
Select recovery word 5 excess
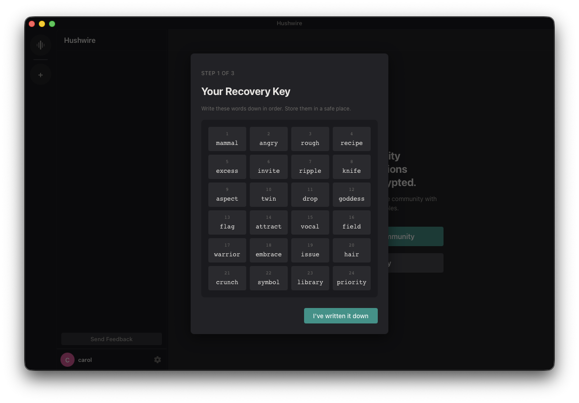227,167
